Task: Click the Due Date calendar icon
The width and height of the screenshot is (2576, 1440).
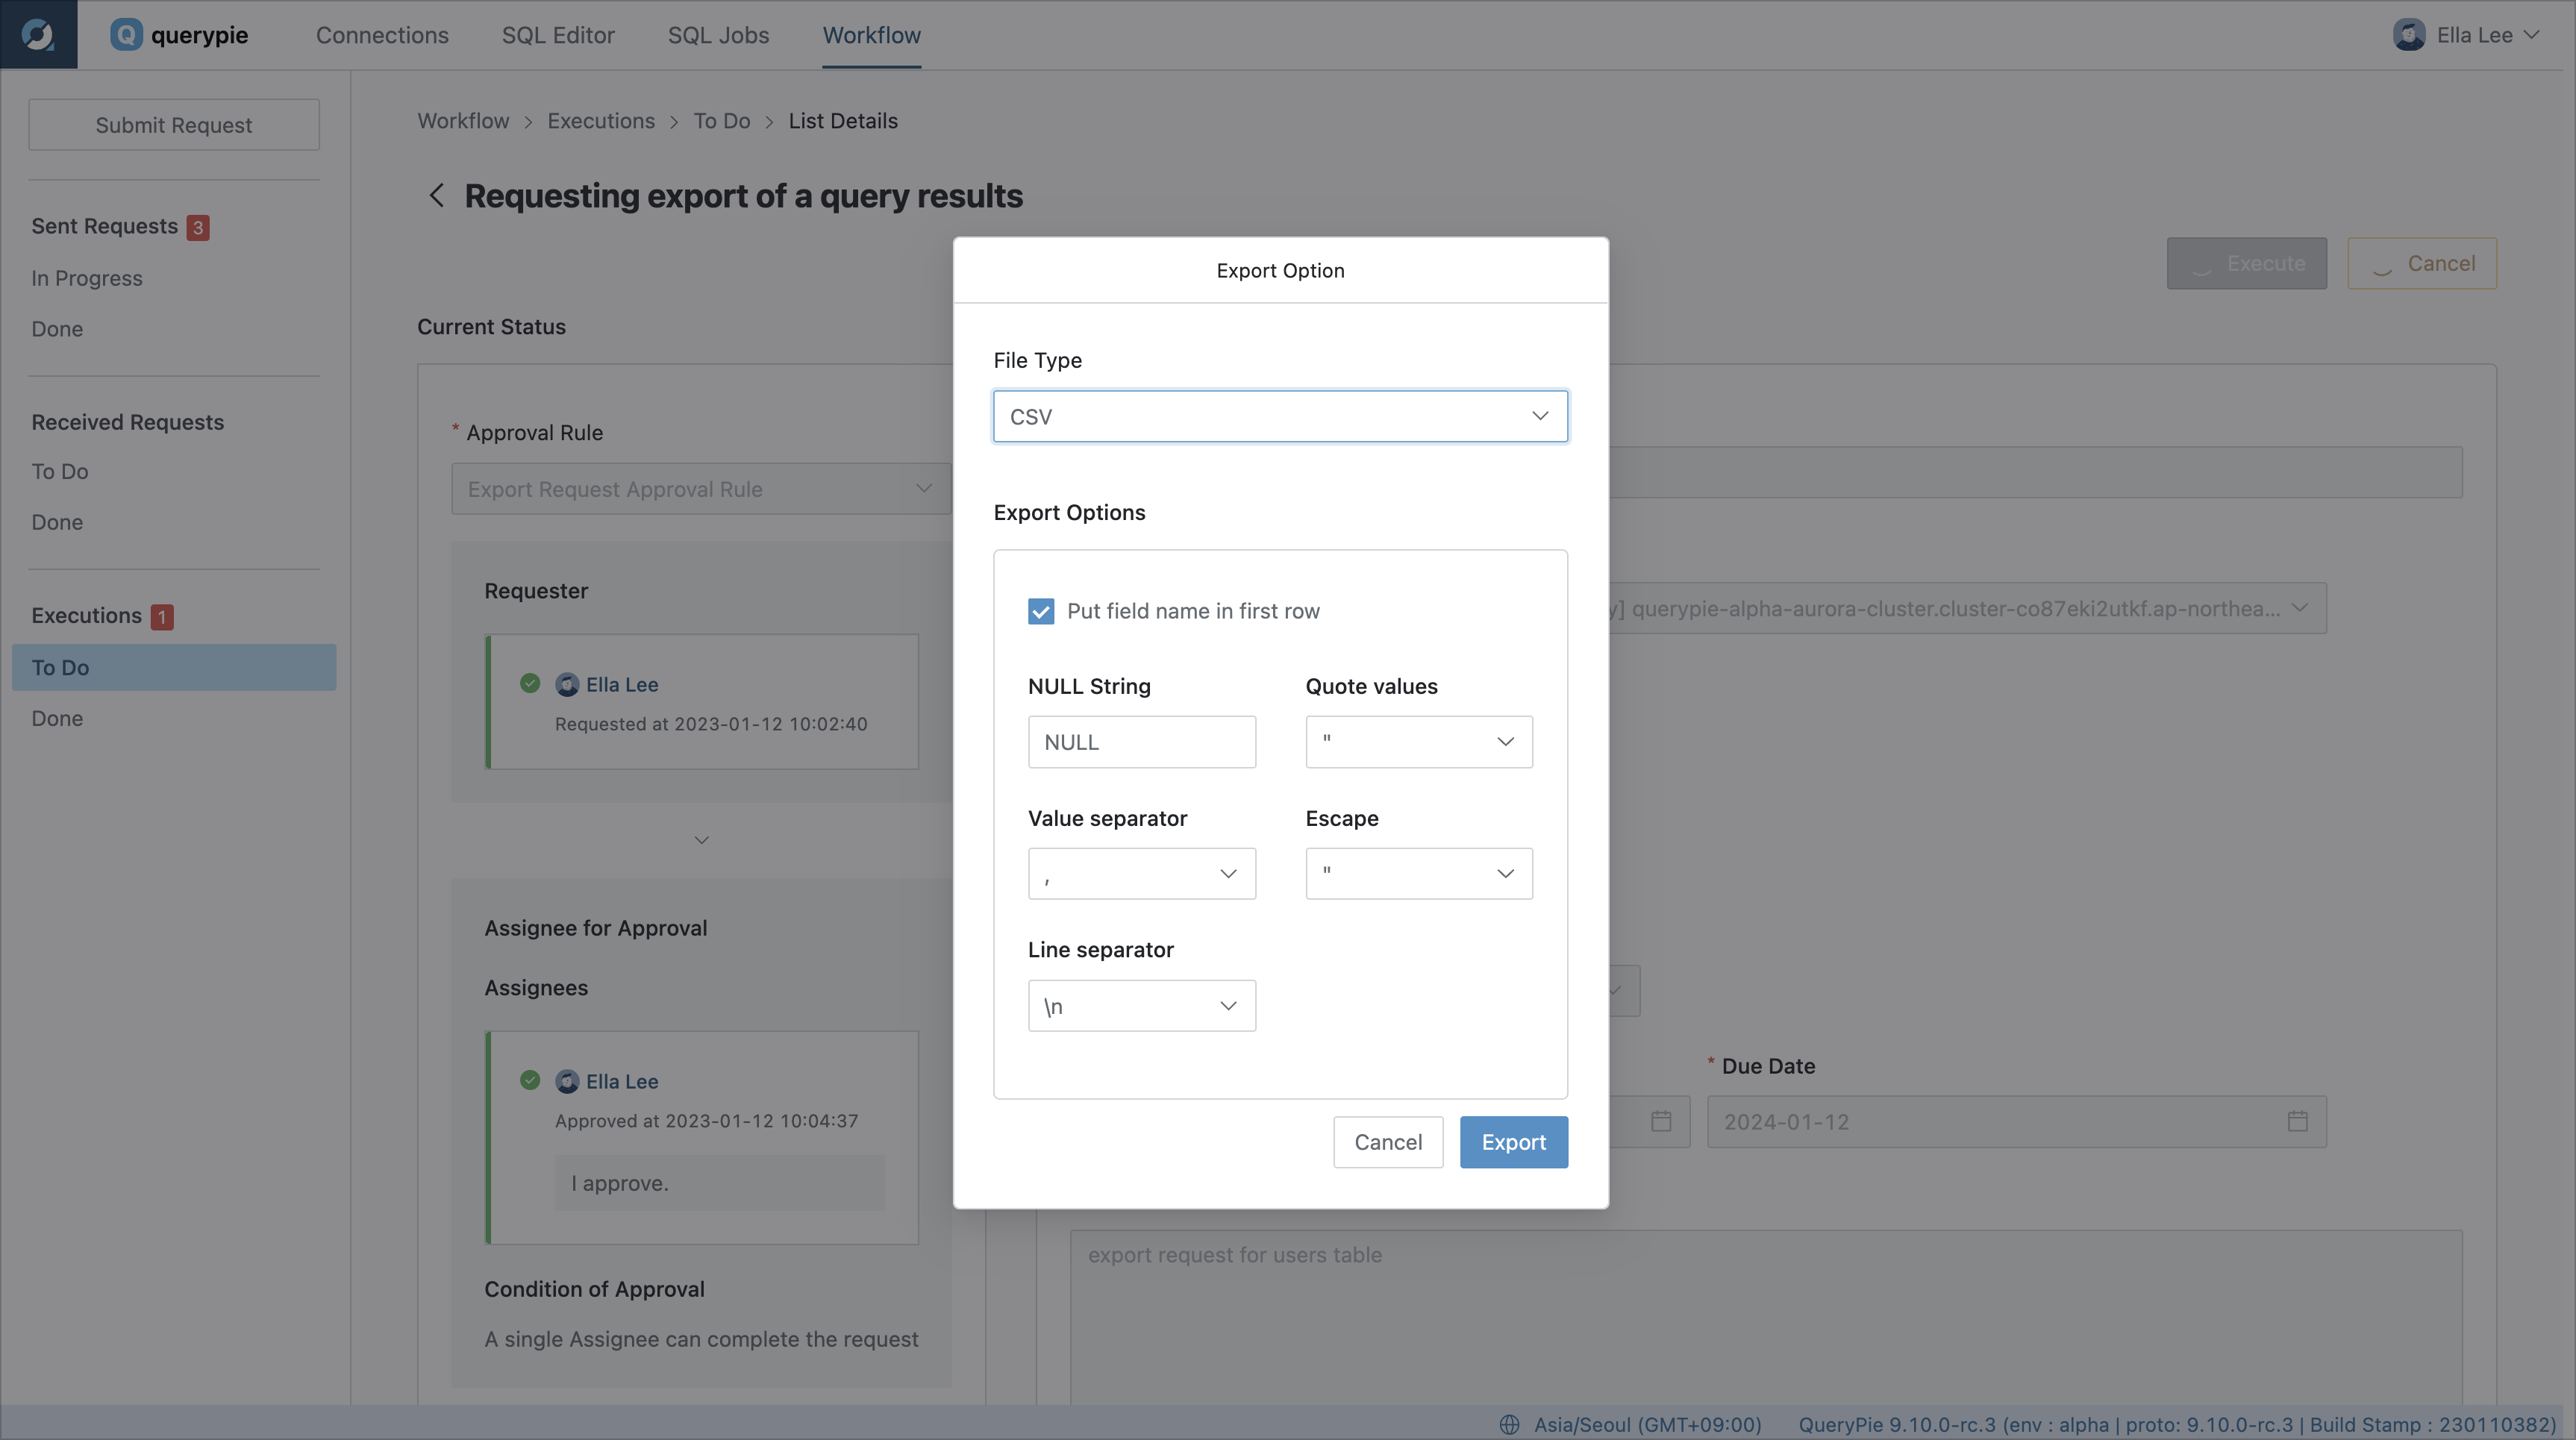Action: [x=2298, y=1122]
